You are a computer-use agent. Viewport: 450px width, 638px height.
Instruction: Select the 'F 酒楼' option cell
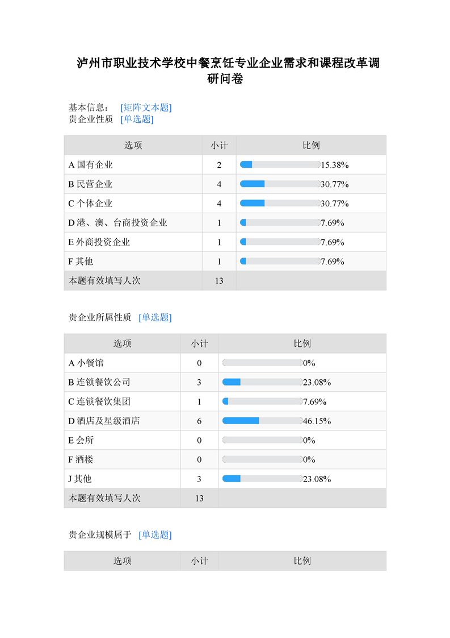click(81, 459)
